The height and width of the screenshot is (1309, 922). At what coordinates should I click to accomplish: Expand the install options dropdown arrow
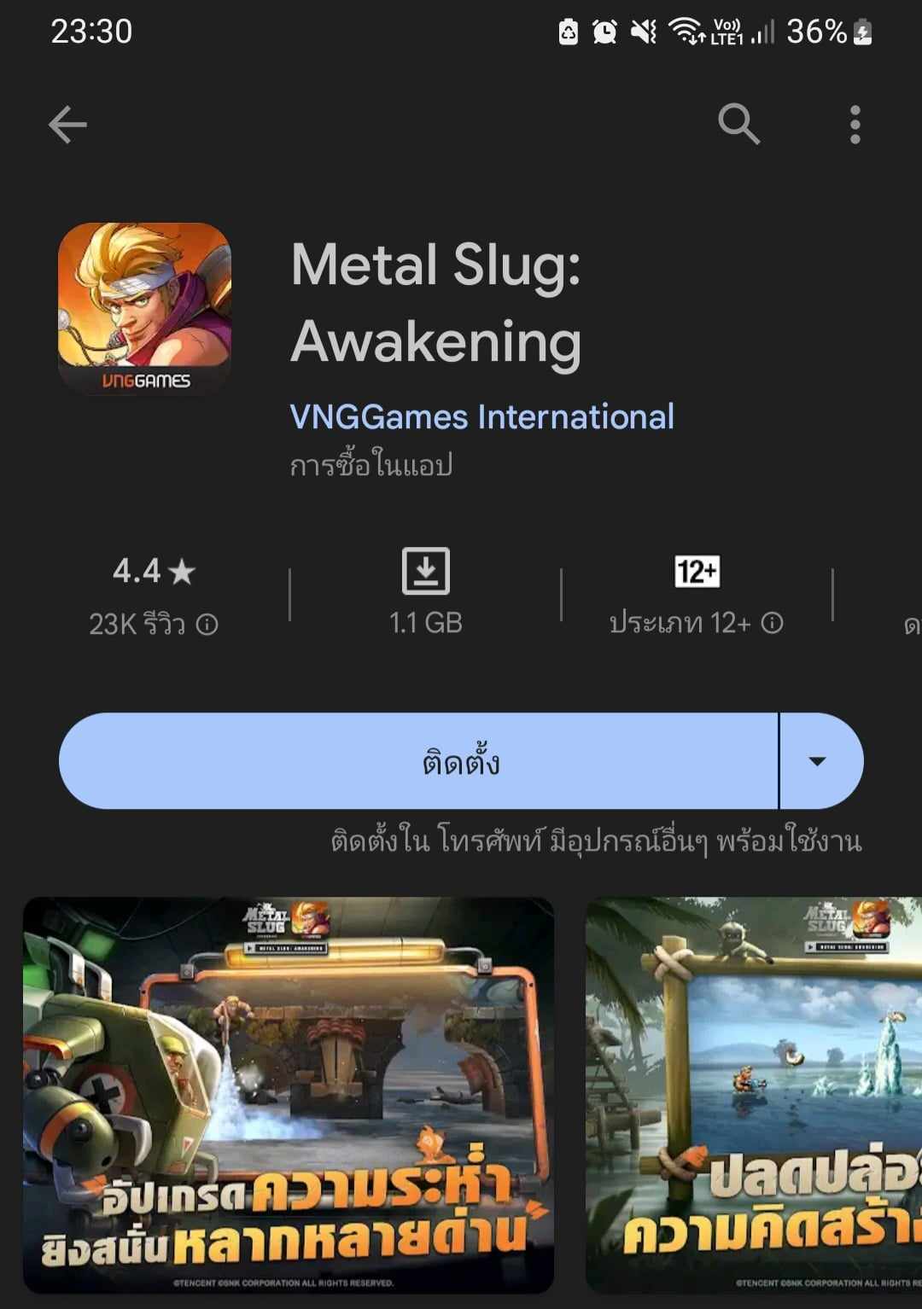click(x=817, y=761)
